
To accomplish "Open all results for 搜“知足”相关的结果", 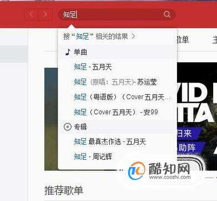I will 95,36.
